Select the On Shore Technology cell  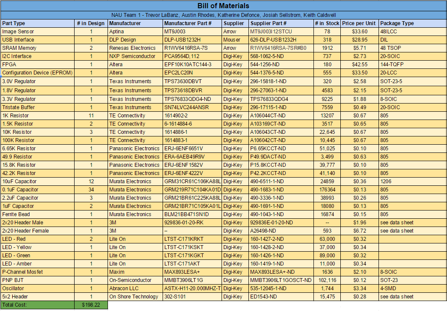point(135,297)
